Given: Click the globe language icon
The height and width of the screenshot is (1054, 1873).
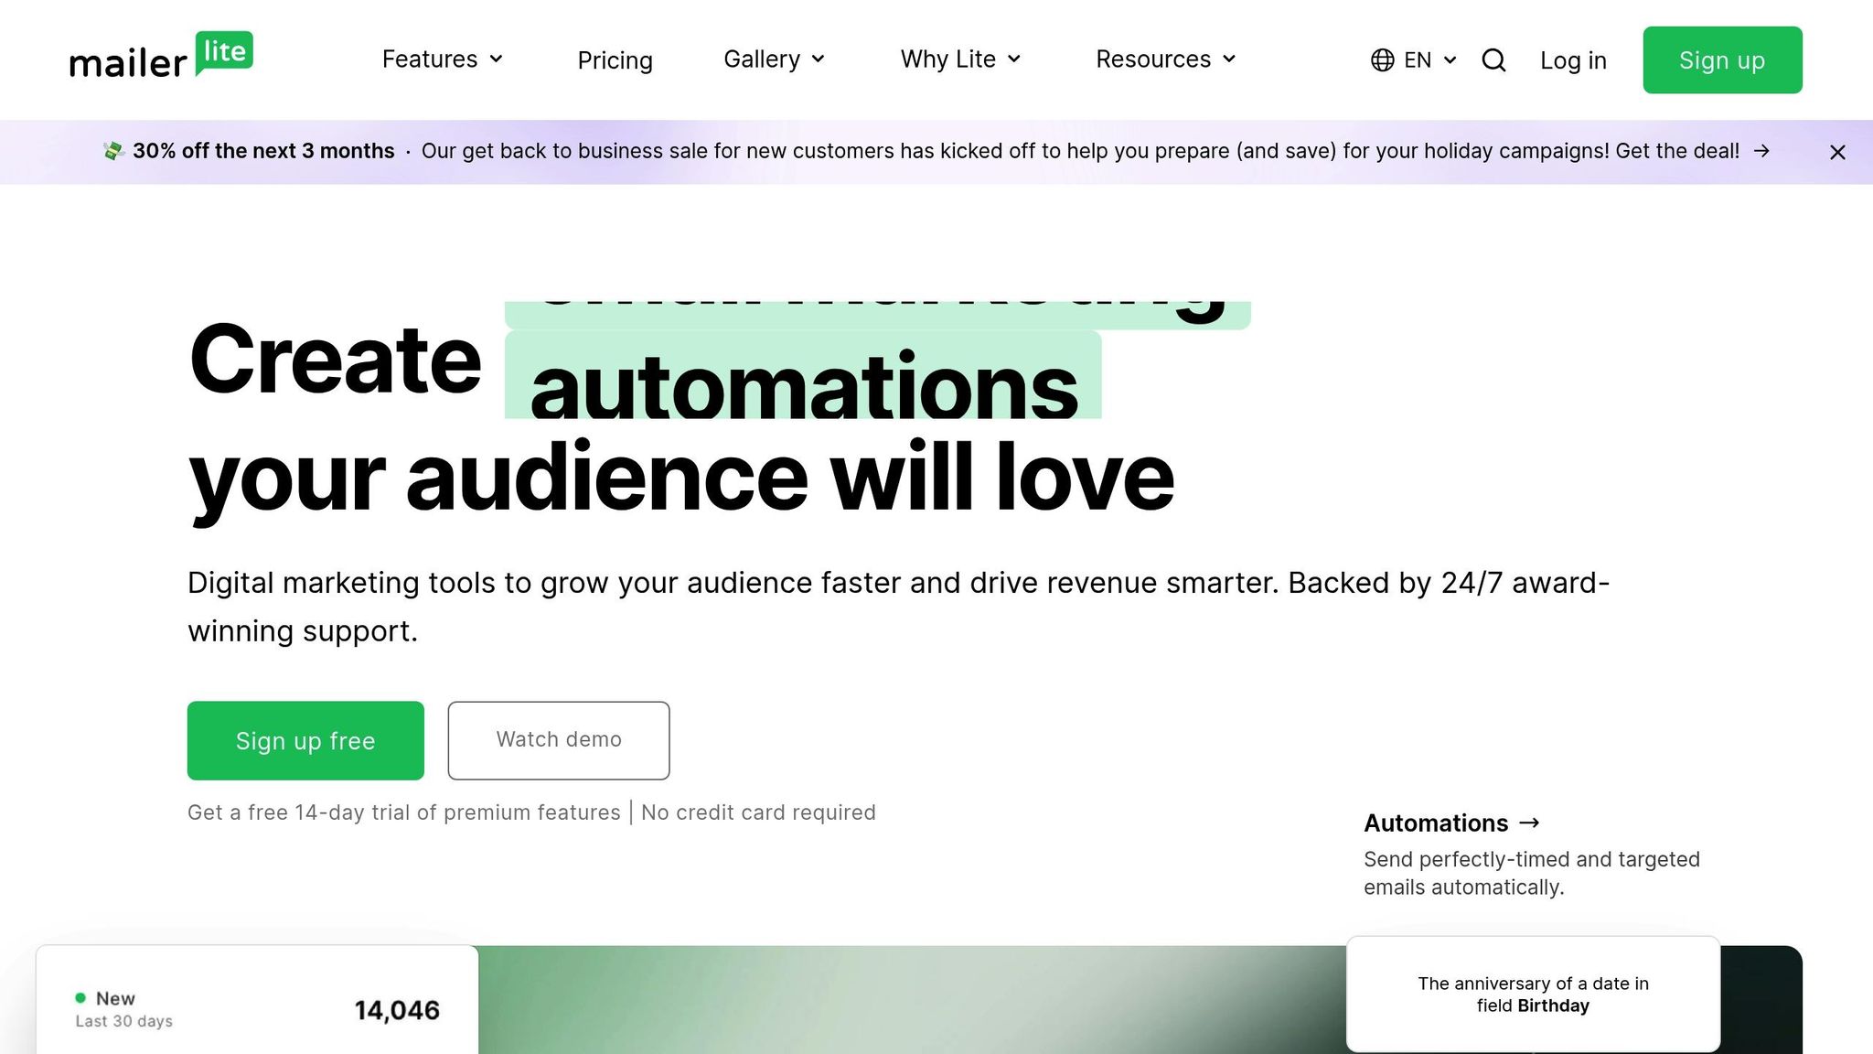Looking at the screenshot, I should tap(1382, 60).
